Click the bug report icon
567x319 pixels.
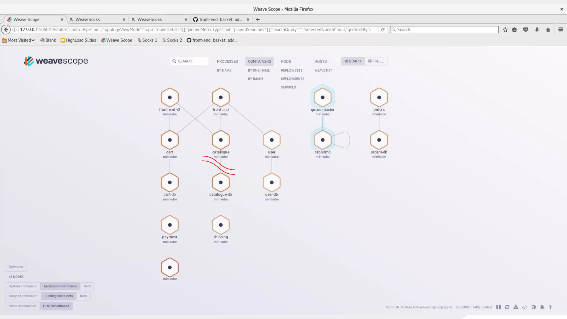tap(542, 307)
